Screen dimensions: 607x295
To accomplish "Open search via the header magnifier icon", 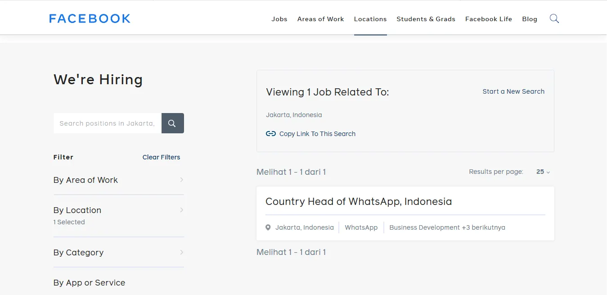I will (554, 18).
